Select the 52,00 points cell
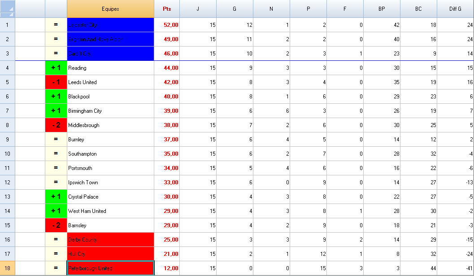The width and height of the screenshot is (474, 276). [167, 25]
